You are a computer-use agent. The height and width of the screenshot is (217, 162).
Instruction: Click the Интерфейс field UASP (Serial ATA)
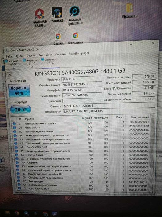coord(82,90)
